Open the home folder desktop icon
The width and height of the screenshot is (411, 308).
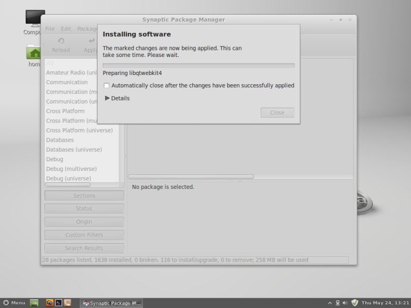point(33,56)
